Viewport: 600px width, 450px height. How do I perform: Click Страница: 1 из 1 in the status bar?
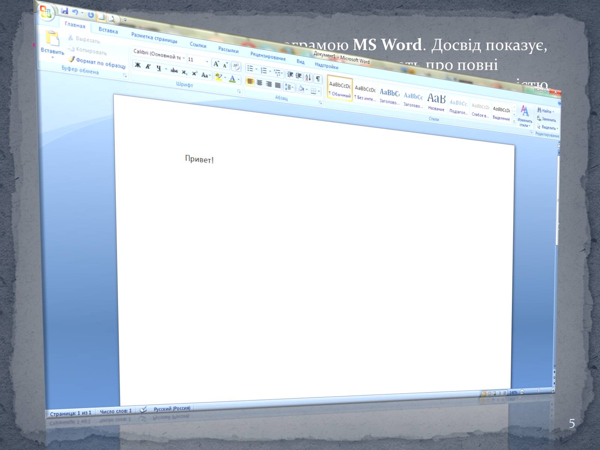[70, 413]
